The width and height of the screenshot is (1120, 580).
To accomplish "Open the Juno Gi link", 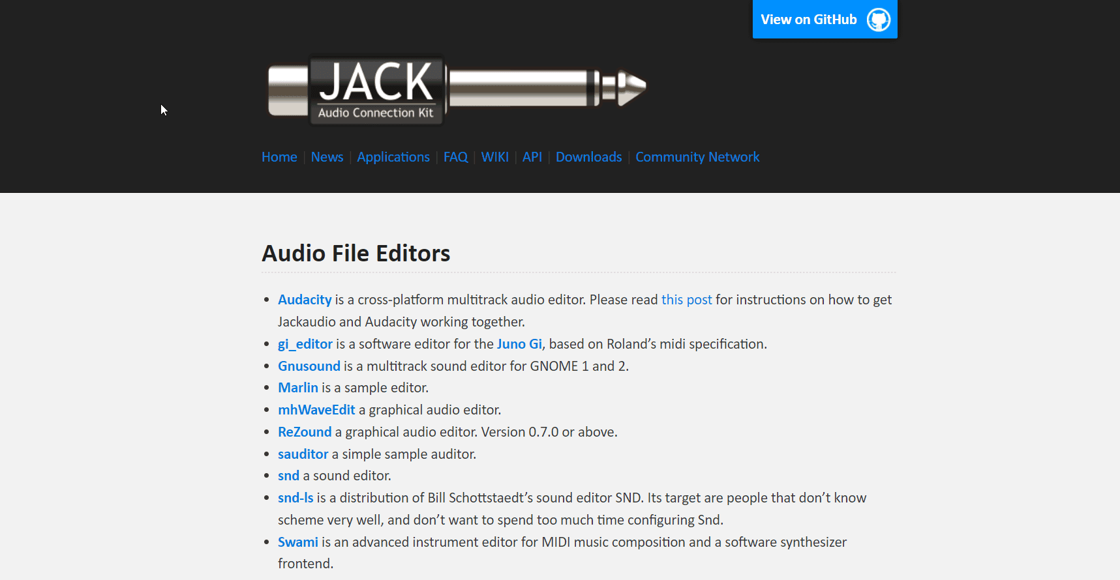I will coord(519,344).
